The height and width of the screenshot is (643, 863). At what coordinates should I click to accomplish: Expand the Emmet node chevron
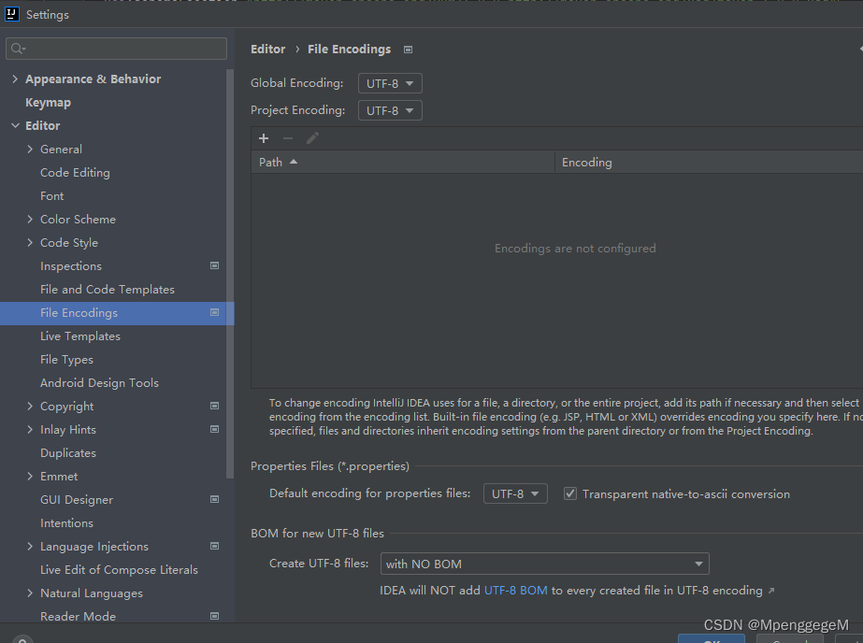point(30,477)
